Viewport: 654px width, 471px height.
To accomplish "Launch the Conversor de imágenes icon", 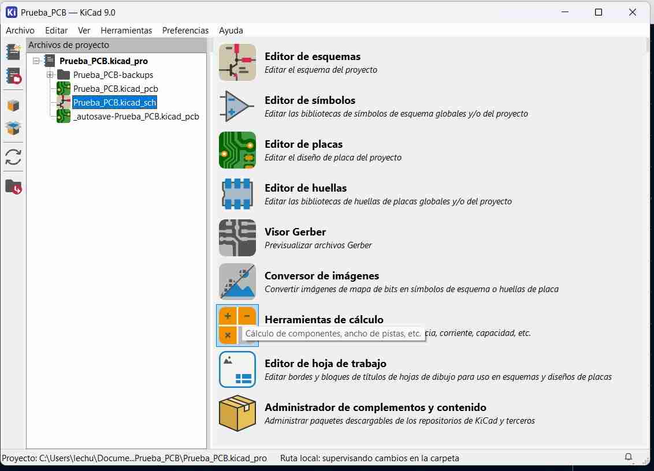I will click(237, 281).
